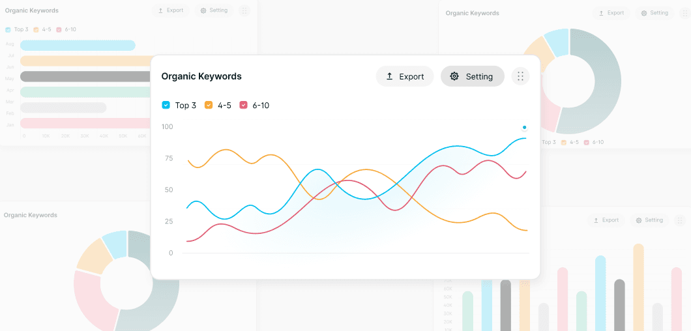Image resolution: width=691 pixels, height=331 pixels.
Task: Click the six-dot drag handle on the line chart card
Action: point(520,76)
